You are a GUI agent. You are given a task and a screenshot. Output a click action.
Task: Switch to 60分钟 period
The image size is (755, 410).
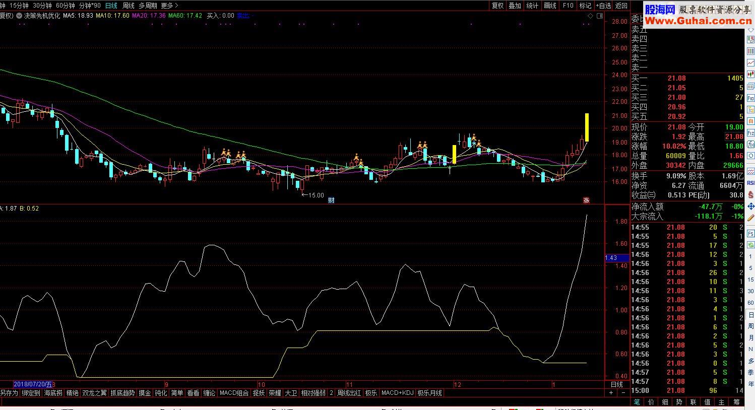[66, 6]
